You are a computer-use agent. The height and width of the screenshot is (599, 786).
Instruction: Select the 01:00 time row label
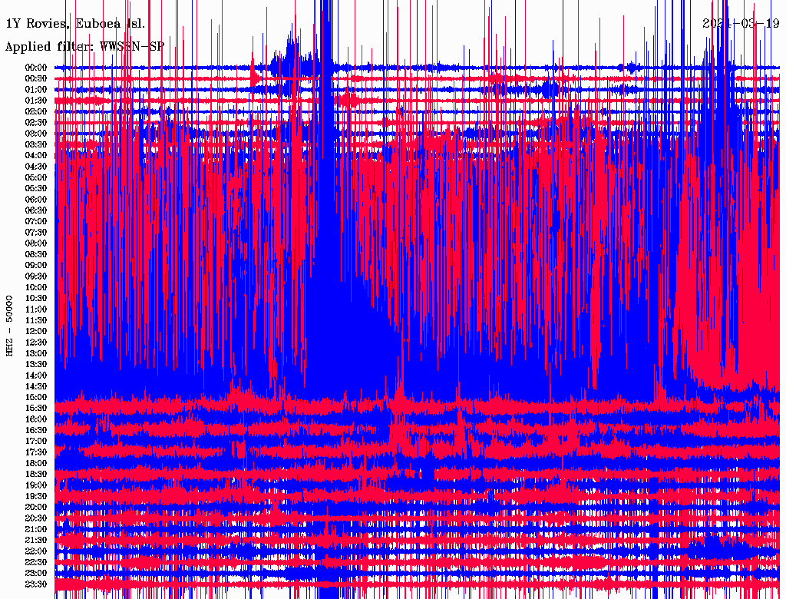coord(37,90)
